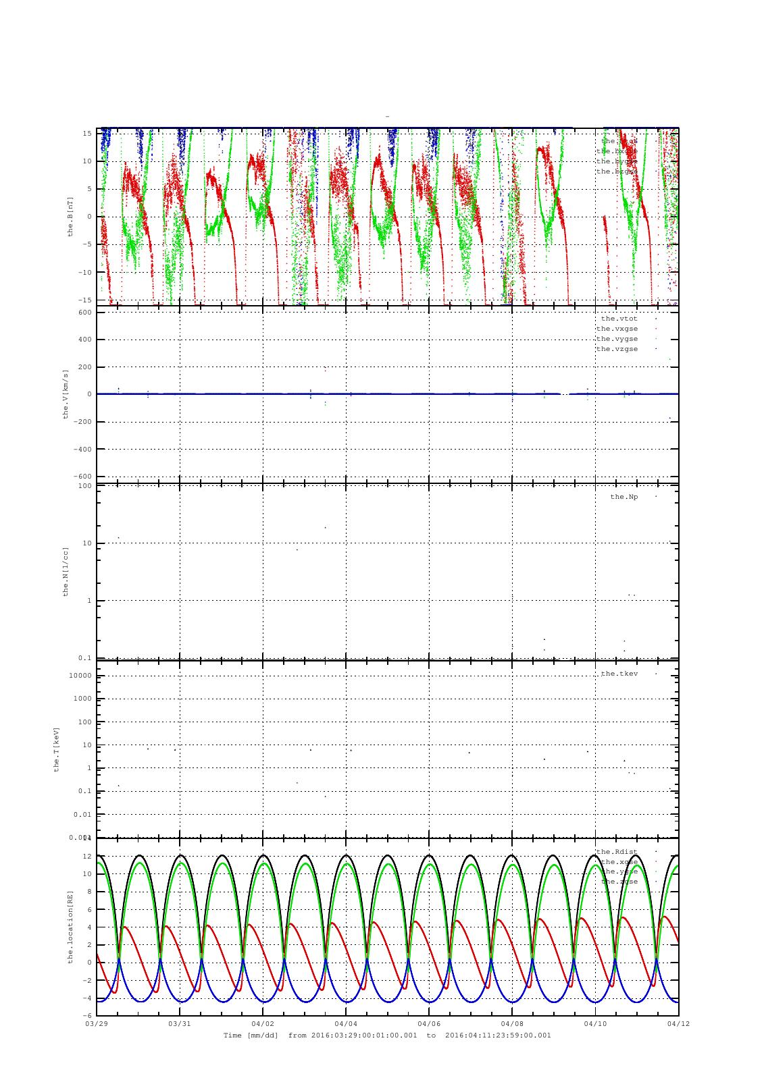Click the '04/10' time axis tick label
The height and width of the screenshot is (1080, 764).
coord(596,1023)
